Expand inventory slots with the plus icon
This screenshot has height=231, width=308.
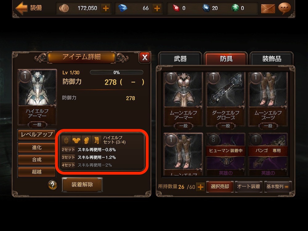(x=201, y=187)
